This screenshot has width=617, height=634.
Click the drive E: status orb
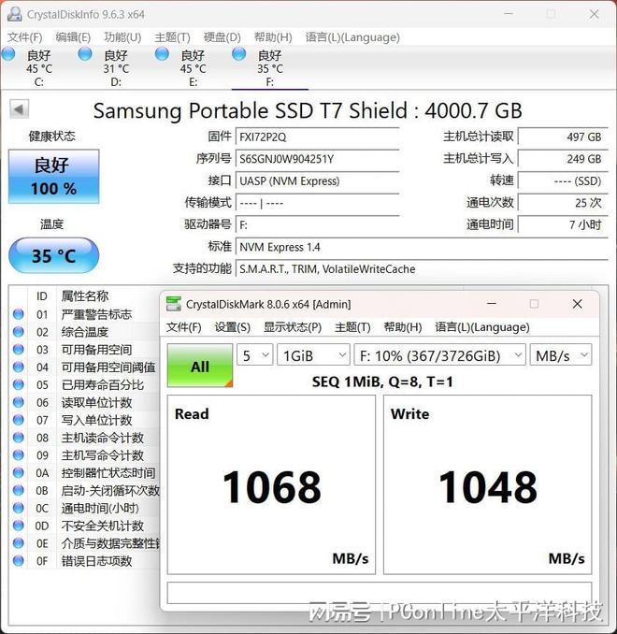(163, 54)
